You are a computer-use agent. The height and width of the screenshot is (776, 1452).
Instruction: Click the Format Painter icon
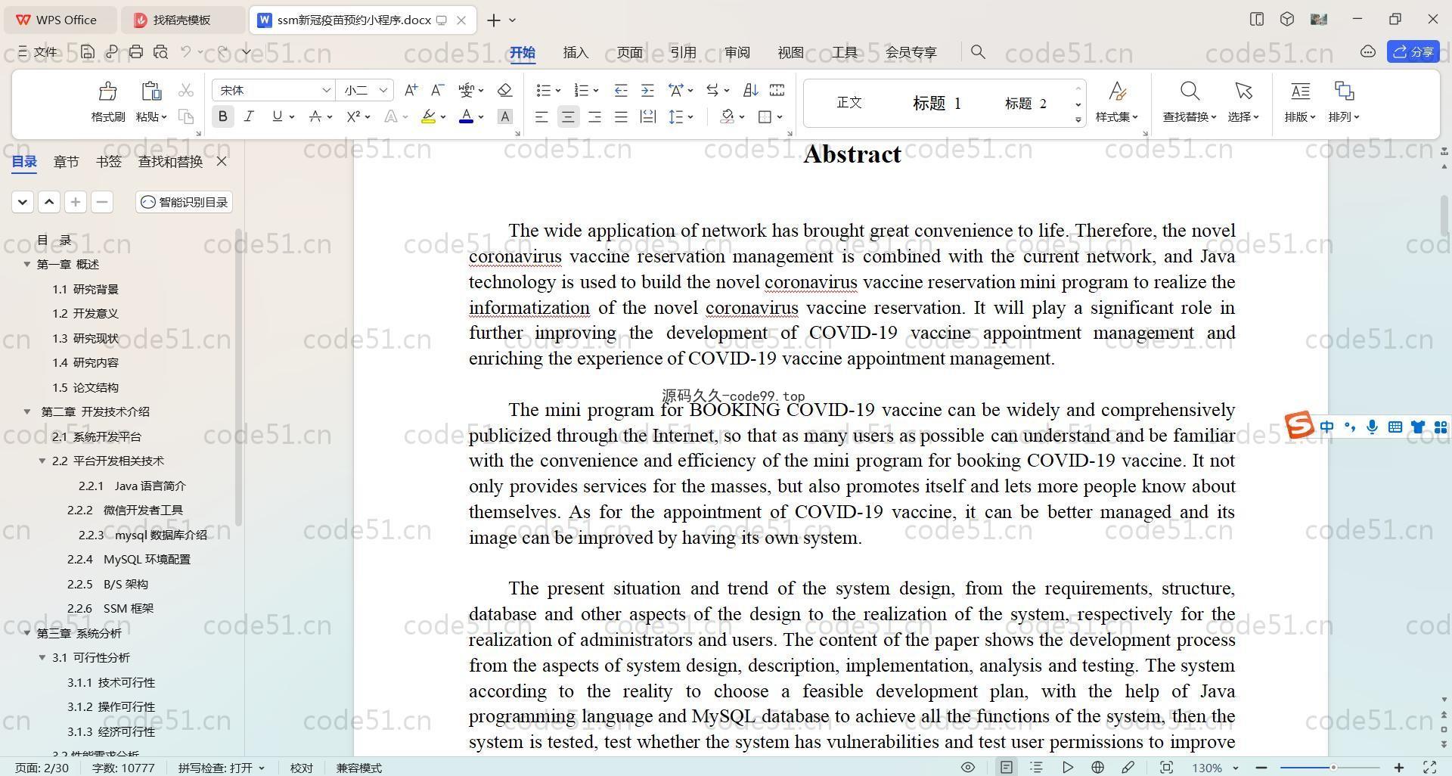[107, 92]
